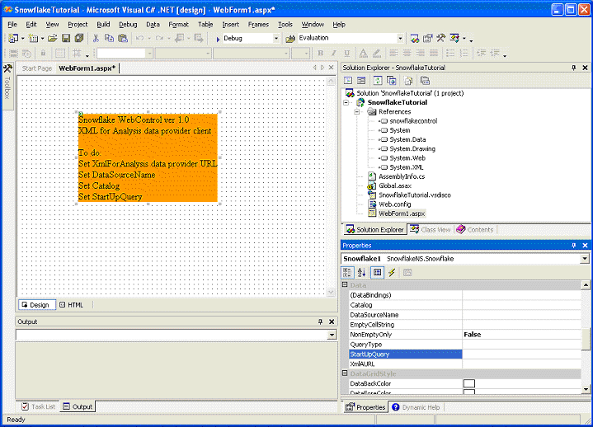Switch to the Class View tab
Image resolution: width=593 pixels, height=427 pixels.
(431, 230)
